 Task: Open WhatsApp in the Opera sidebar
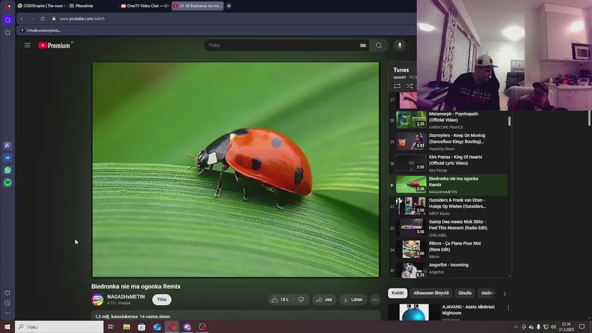coord(8,170)
